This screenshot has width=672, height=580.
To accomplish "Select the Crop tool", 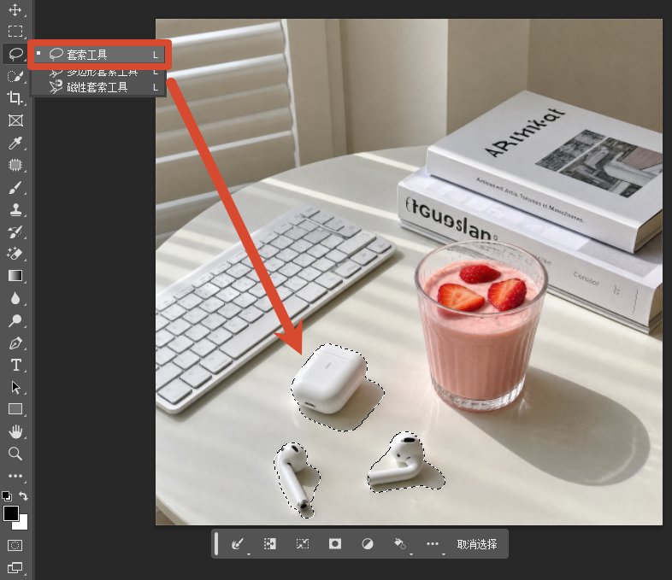I will coord(15,98).
